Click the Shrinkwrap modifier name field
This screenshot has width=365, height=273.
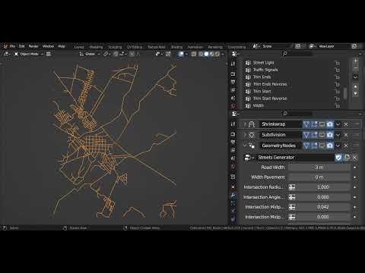point(280,124)
